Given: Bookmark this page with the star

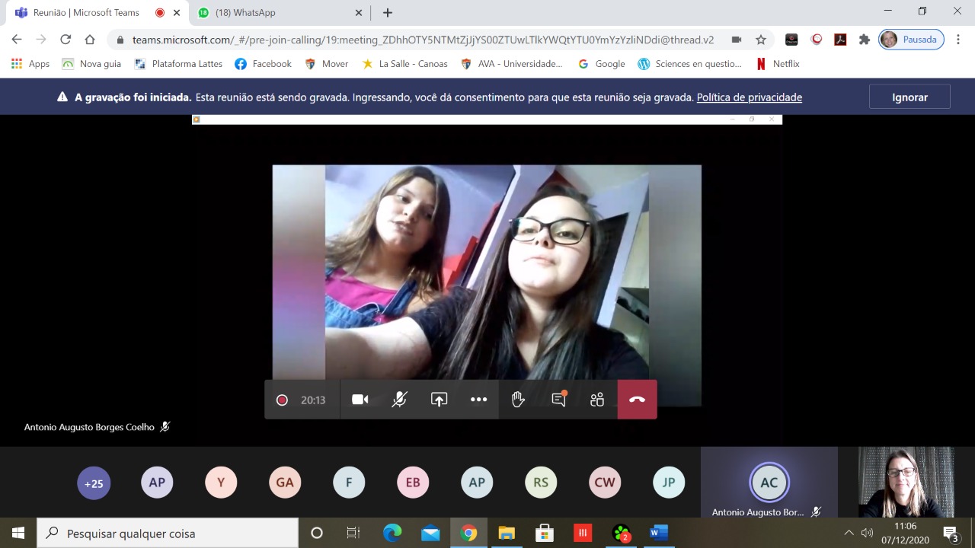Looking at the screenshot, I should coord(760,40).
